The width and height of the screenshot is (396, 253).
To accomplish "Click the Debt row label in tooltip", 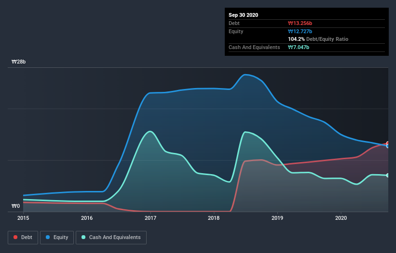I will click(234, 23).
